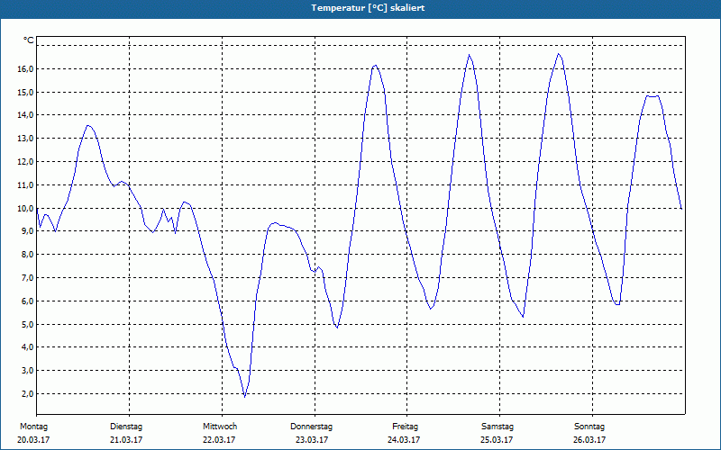Select the 26.03.17 date label
This screenshot has height=450, width=721.
click(589, 440)
